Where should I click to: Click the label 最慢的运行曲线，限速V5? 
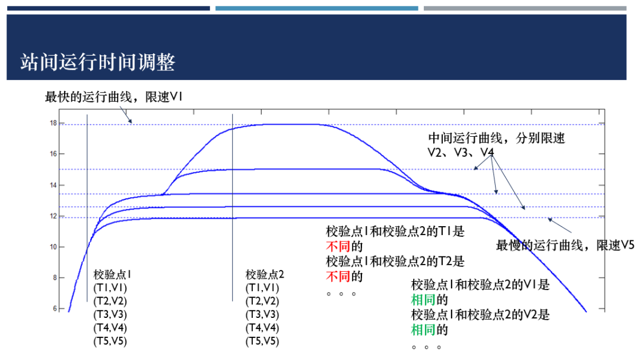564,245
